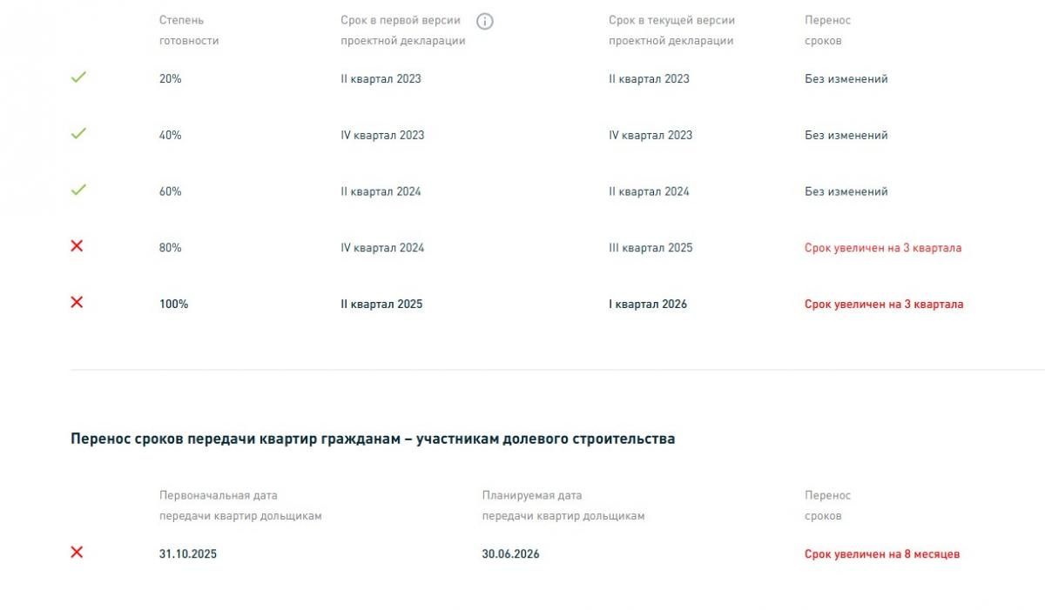The width and height of the screenshot is (1045, 610).
Task: Click red cross in the 100% readiness row
Action: tap(77, 302)
